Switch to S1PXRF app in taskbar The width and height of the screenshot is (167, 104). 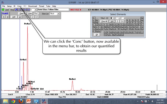[44, 101]
